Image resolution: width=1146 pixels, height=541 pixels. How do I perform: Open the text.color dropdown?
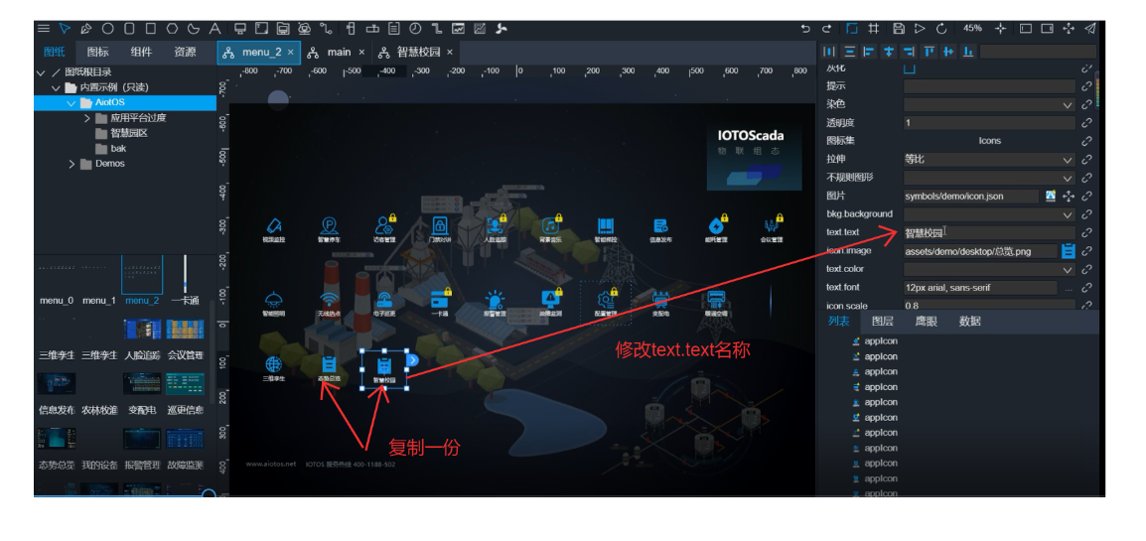pos(988,269)
